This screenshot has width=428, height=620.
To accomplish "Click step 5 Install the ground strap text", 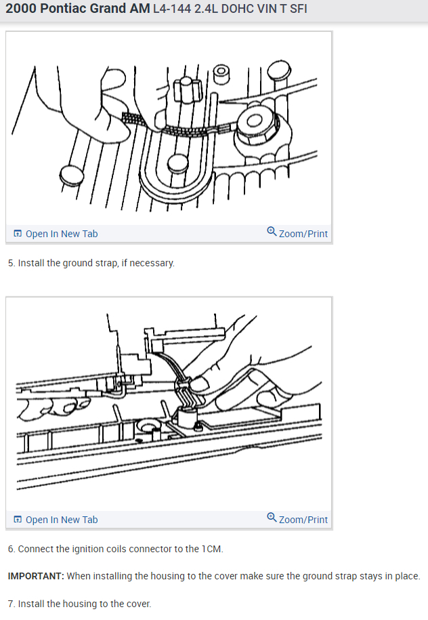I will (x=91, y=263).
